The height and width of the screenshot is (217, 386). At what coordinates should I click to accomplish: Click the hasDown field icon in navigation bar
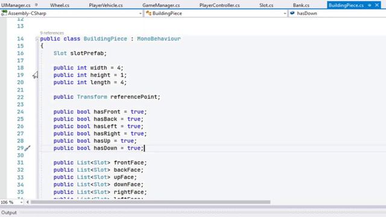[292, 13]
